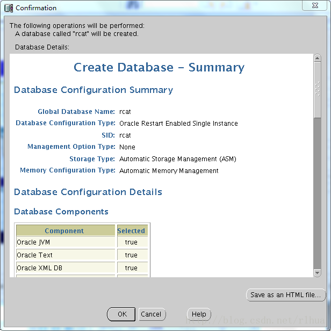Click the Database Components heading
This screenshot has width=331, height=331.
click(x=61, y=212)
